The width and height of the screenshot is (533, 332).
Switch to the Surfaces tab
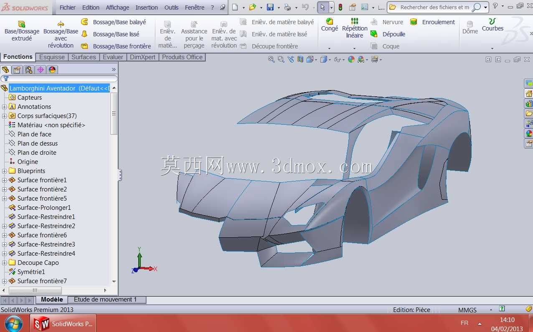(84, 57)
